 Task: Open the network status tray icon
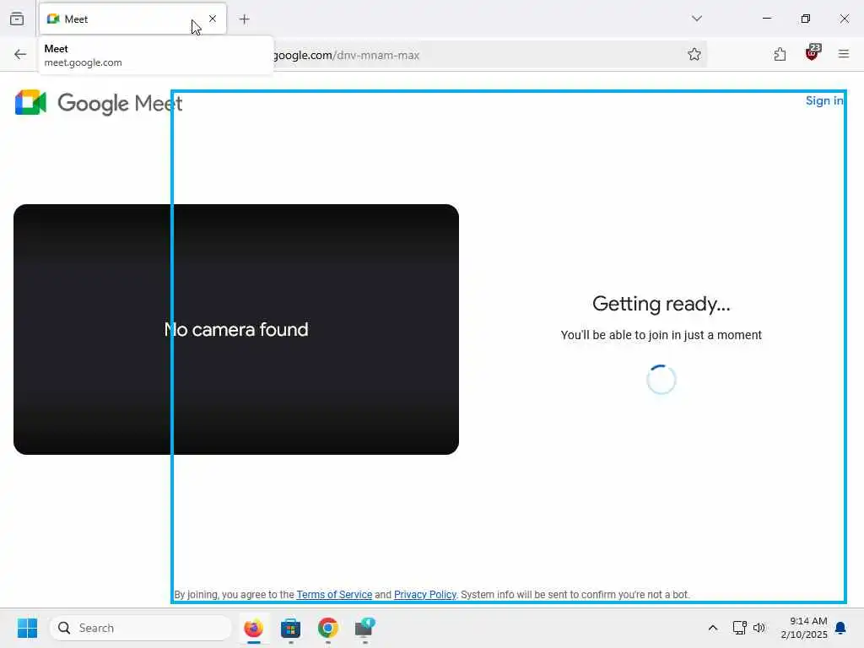pyautogui.click(x=739, y=628)
